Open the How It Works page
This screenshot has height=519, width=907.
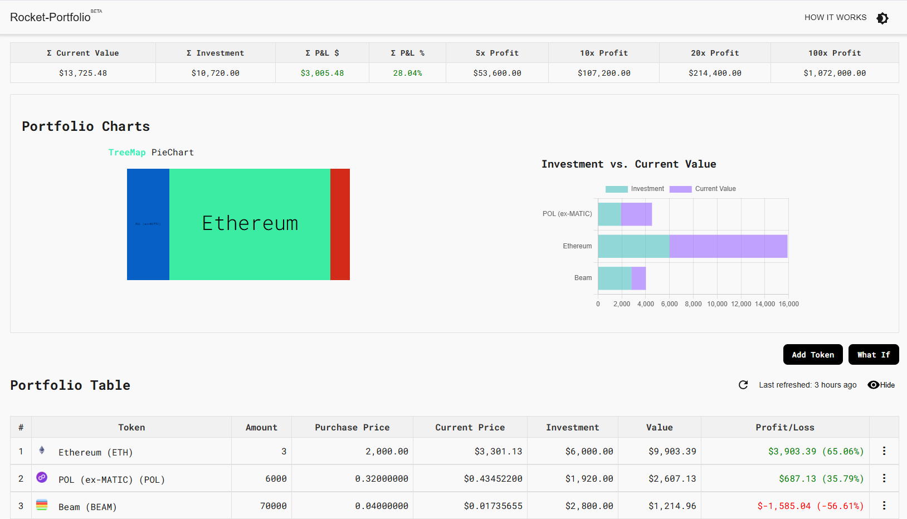(835, 17)
